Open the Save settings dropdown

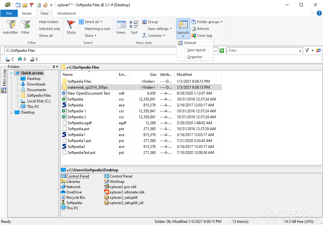coord(160,29)
